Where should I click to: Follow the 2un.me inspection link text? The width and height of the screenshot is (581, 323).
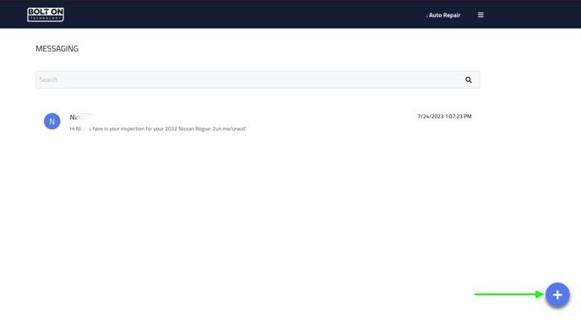click(x=229, y=129)
